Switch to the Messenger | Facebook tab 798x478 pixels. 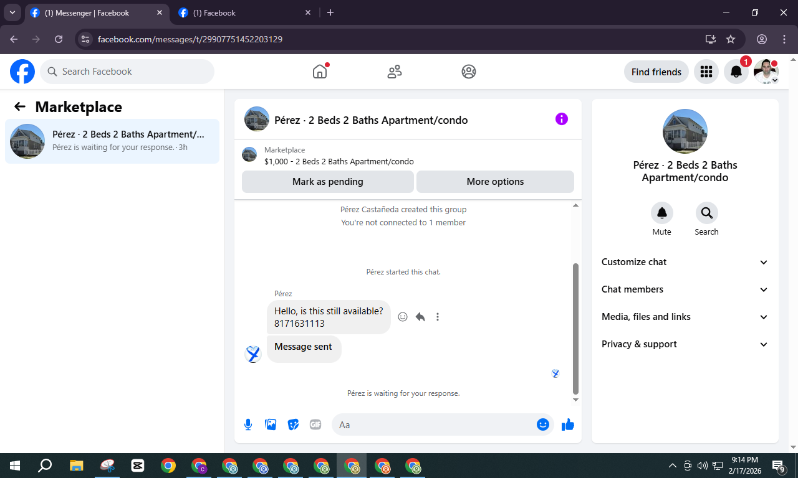point(97,12)
